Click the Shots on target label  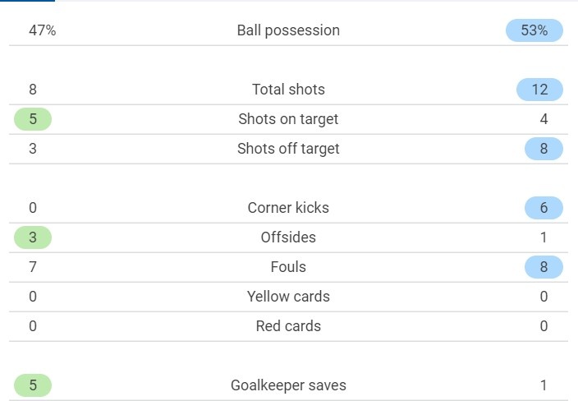[x=288, y=119]
